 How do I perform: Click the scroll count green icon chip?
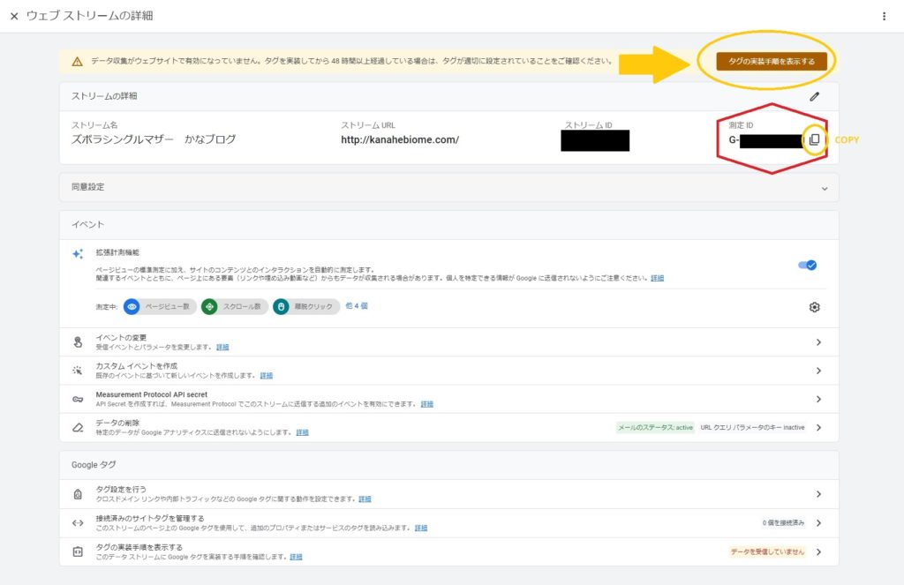click(209, 307)
